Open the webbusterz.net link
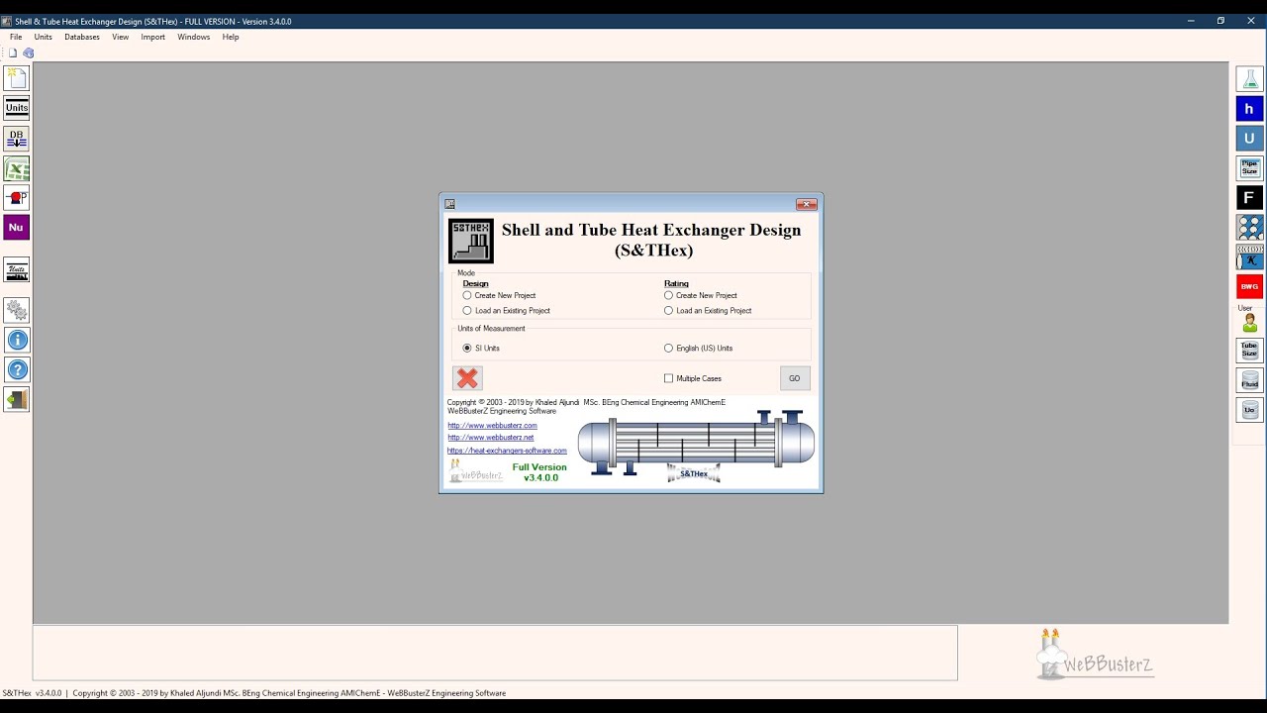Viewport: 1267px width, 713px height. [491, 438]
